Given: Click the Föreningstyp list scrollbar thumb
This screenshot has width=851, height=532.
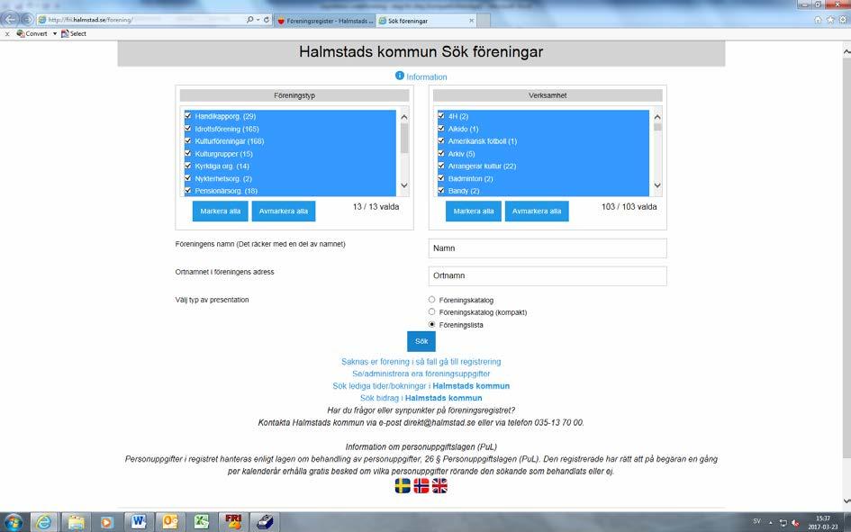Looking at the screenshot, I should [x=404, y=138].
